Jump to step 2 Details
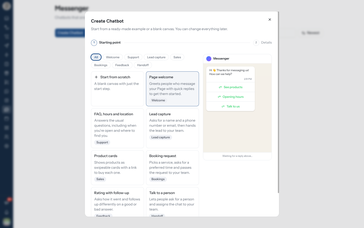Screen dimensions: 364x228 tap(263, 43)
